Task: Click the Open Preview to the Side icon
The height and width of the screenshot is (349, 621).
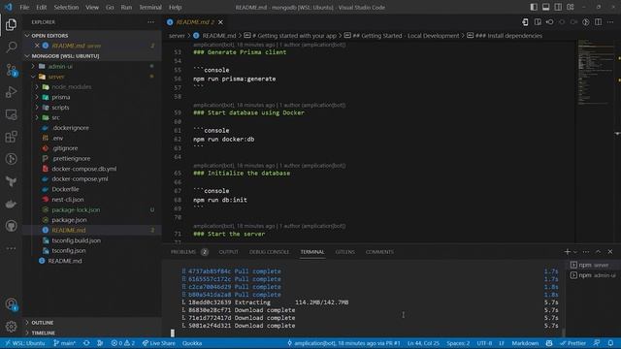Action: point(538,22)
